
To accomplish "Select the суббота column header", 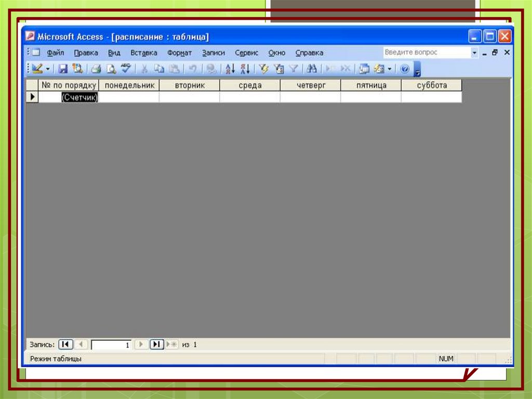I will (432, 85).
